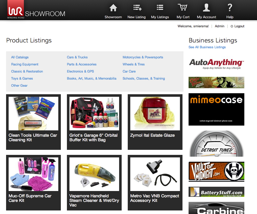Select the All Catalogs category
This screenshot has height=214, width=257.
(20, 57)
